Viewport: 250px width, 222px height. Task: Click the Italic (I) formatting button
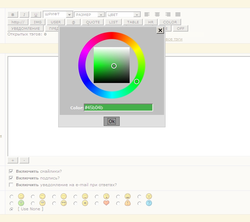[24, 15]
